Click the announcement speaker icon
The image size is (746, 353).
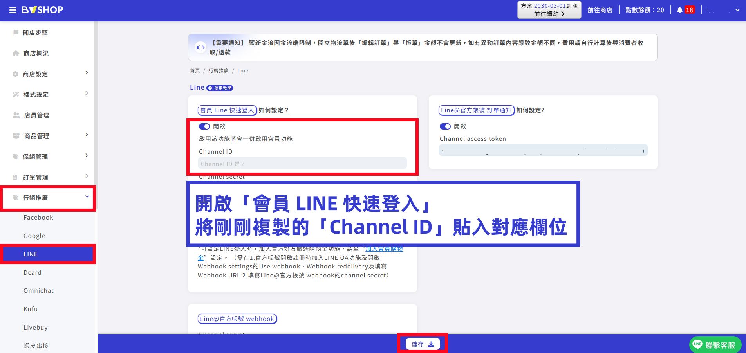tap(200, 47)
